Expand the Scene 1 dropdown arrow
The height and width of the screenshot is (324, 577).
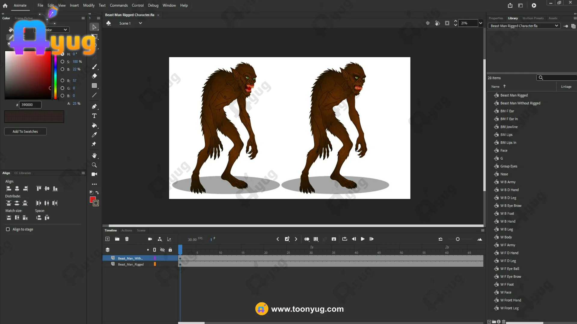click(x=140, y=23)
